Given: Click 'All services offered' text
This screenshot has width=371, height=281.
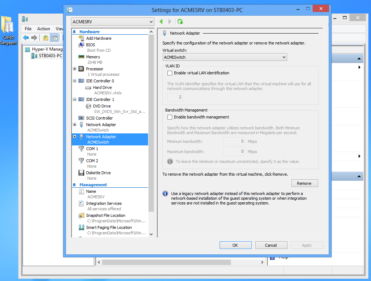Looking at the screenshot, I should point(104,209).
